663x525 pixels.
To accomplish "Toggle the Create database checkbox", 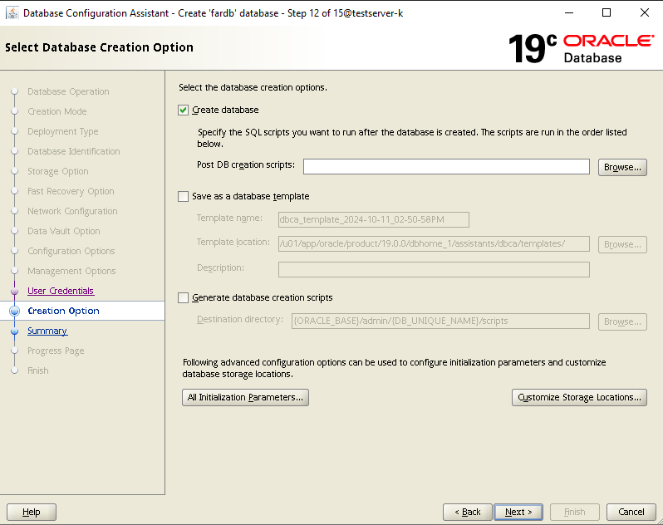I will [183, 110].
